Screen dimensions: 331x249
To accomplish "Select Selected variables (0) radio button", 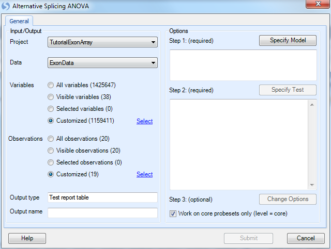I will 51,109.
